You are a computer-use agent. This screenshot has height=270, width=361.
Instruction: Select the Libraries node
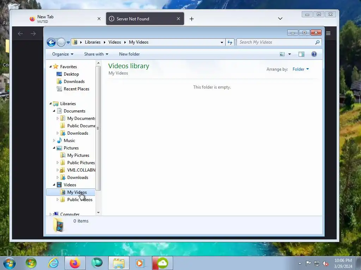pyautogui.click(x=68, y=104)
